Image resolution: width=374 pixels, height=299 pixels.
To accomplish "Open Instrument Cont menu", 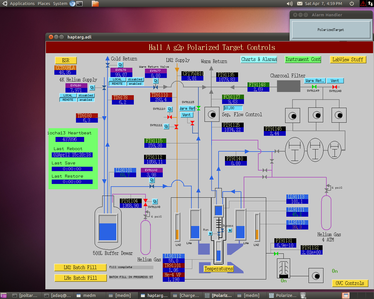I will coord(303,59).
